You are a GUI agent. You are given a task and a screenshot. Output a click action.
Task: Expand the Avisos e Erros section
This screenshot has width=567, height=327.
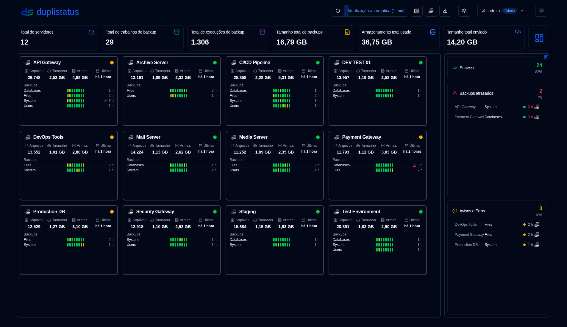pyautogui.click(x=472, y=211)
